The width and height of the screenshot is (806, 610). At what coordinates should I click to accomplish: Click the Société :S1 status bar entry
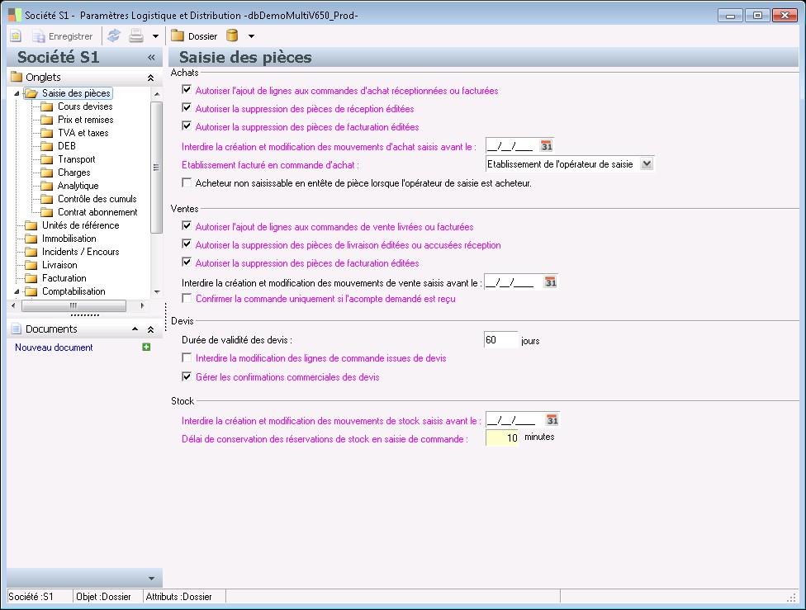click(31, 597)
